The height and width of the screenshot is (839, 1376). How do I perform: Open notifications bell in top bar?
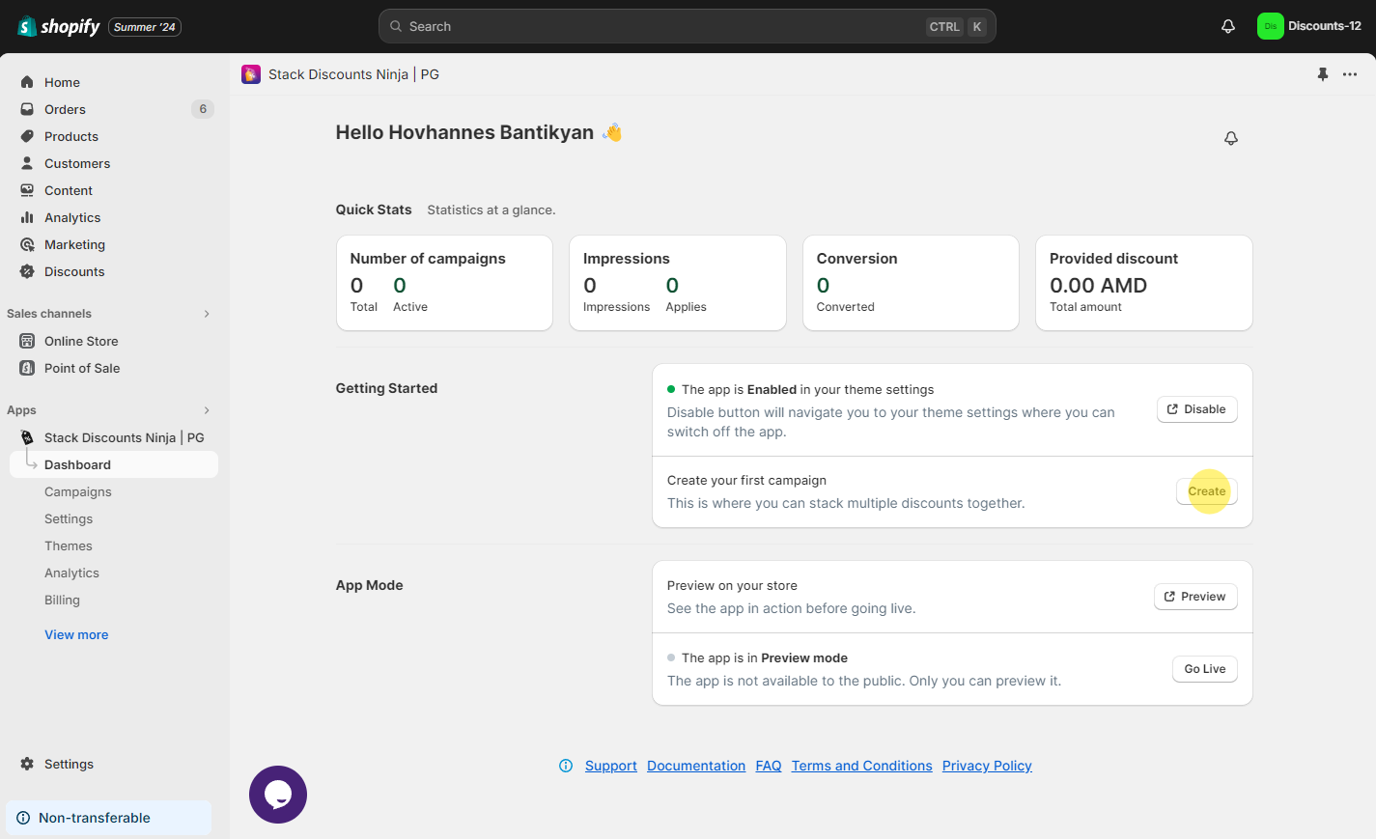pos(1227,26)
